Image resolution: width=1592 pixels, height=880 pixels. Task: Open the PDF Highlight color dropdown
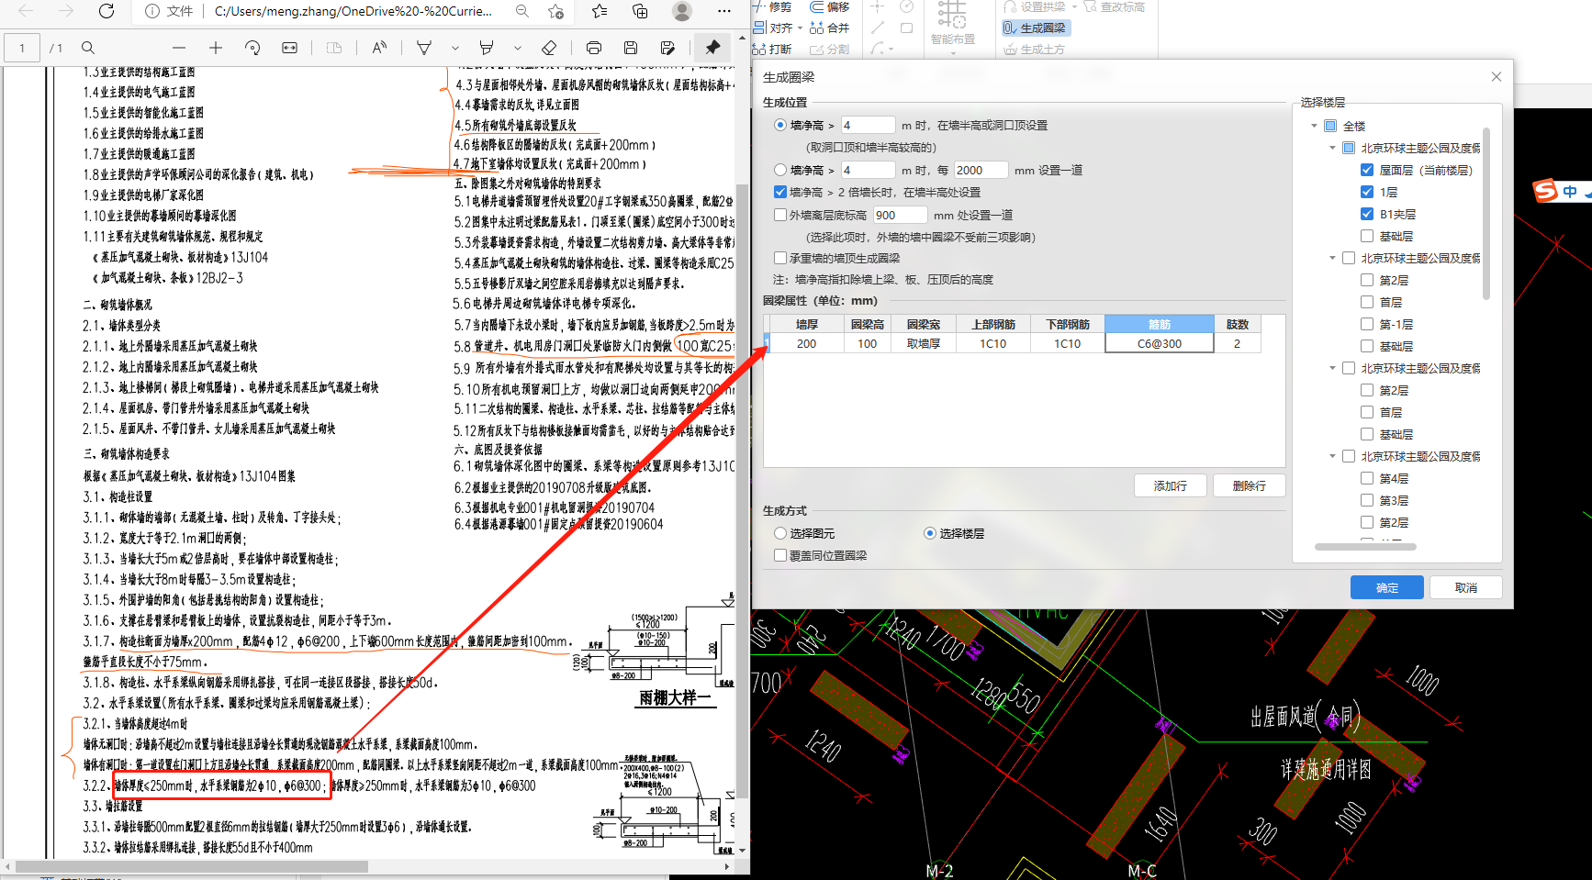[x=517, y=48]
